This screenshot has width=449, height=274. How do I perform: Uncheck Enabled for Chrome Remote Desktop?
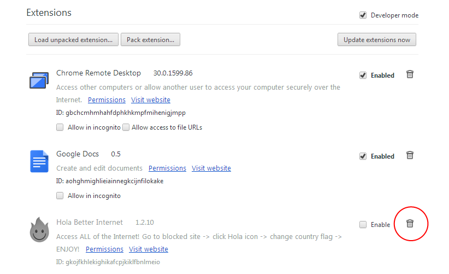tap(363, 75)
